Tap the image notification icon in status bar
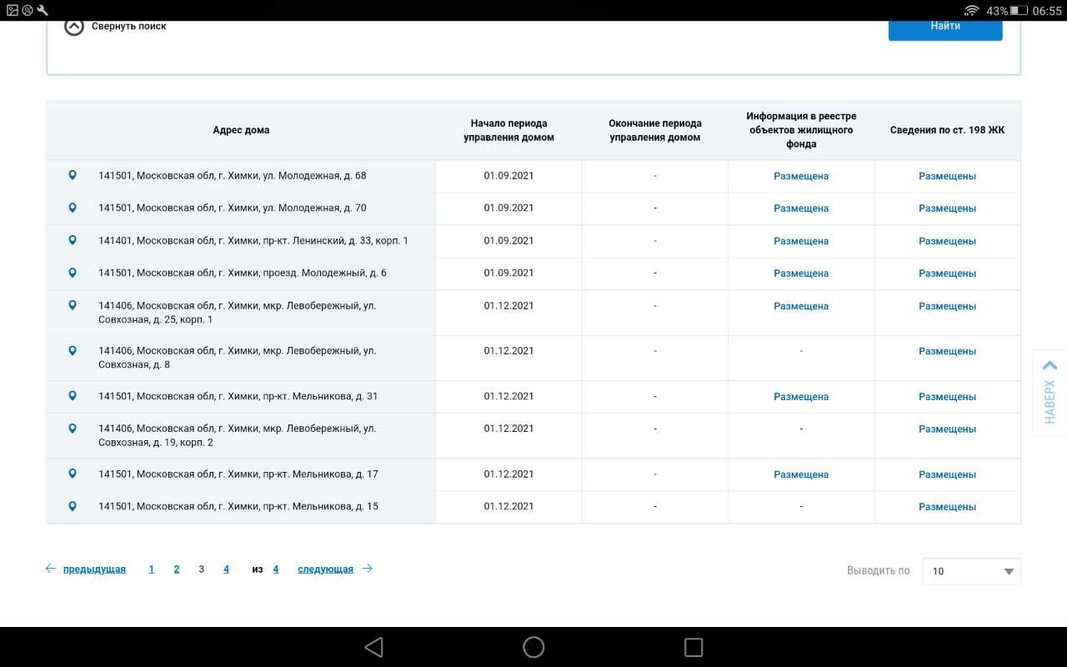Viewport: 1067px width, 667px height. [x=13, y=11]
